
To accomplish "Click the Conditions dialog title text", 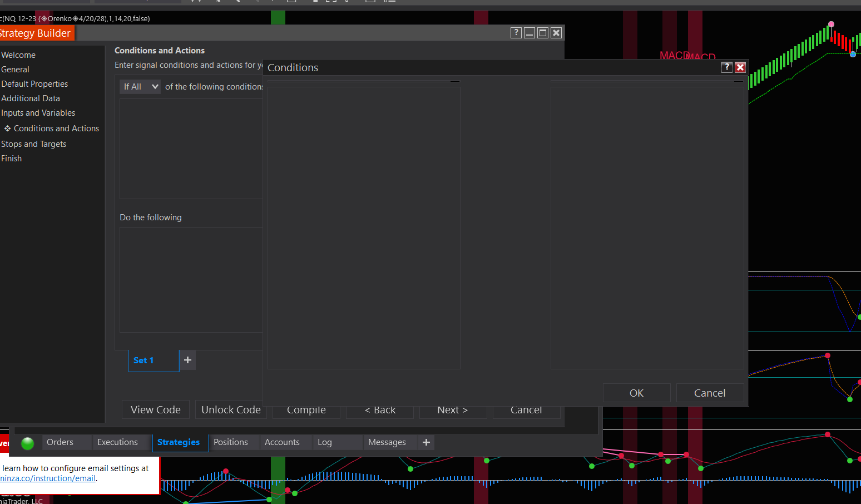I will tap(293, 68).
